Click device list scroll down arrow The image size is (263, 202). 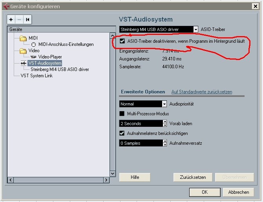[x=113, y=173]
